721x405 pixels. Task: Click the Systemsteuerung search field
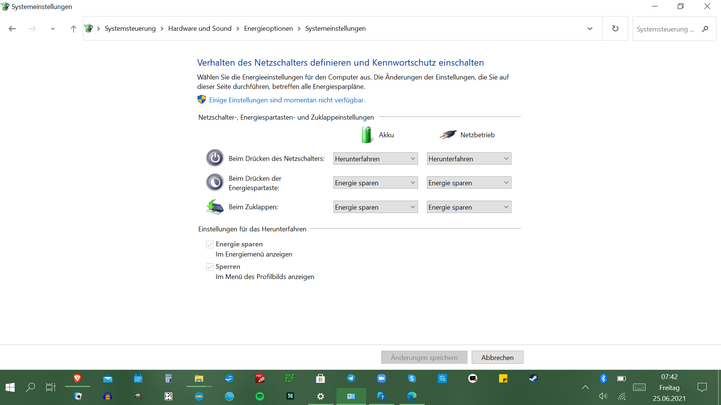(665, 29)
